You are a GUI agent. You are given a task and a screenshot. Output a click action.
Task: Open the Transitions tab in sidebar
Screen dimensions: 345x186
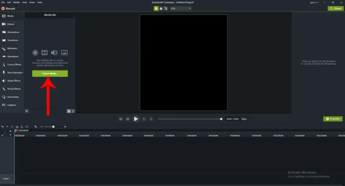[x=12, y=40]
